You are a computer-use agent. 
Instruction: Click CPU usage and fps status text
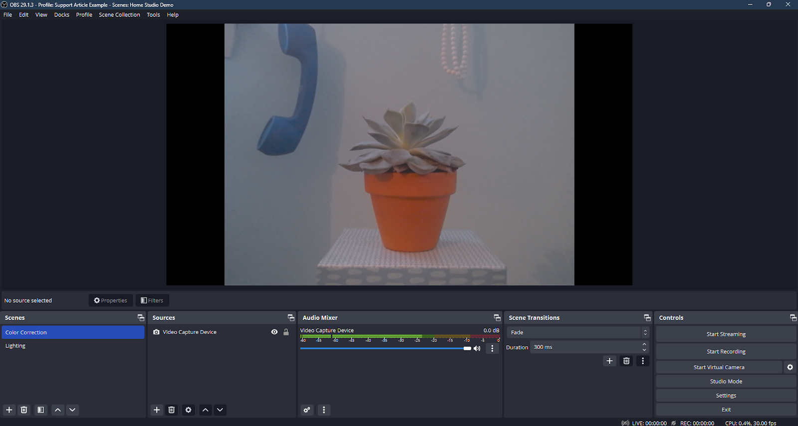(751, 423)
